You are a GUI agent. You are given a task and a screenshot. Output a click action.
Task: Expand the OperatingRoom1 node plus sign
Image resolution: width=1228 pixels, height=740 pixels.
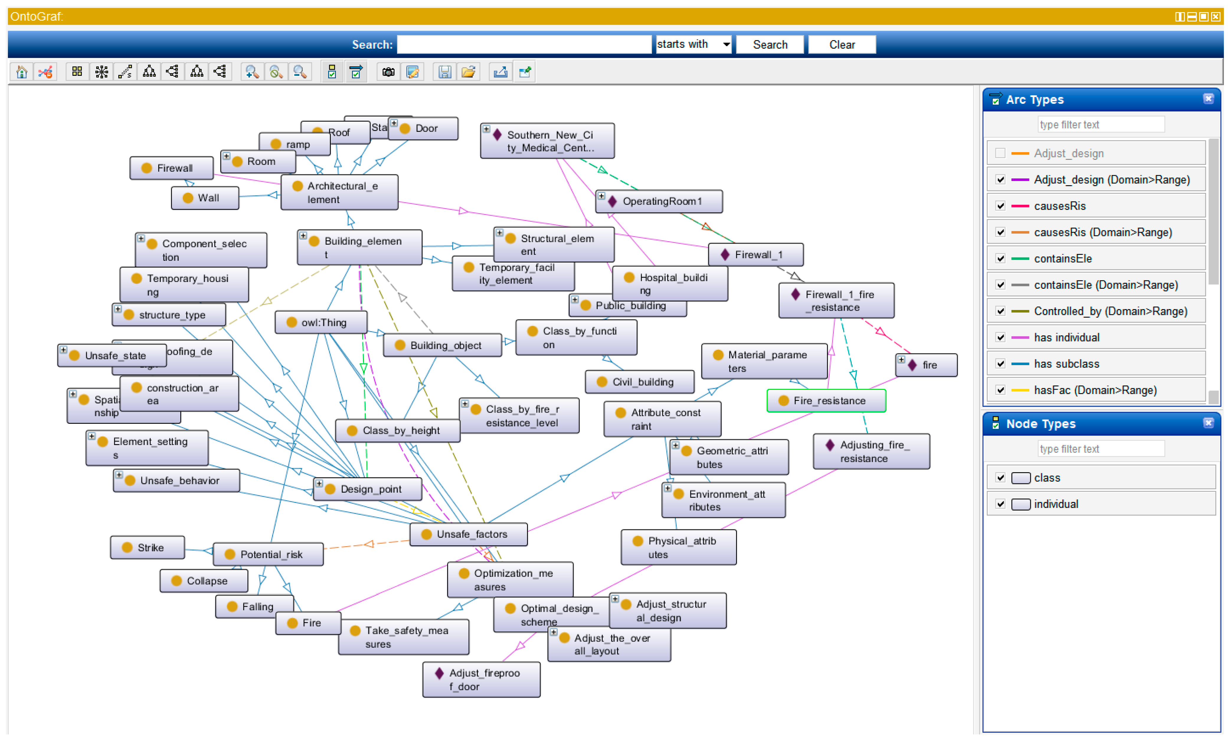click(x=601, y=196)
